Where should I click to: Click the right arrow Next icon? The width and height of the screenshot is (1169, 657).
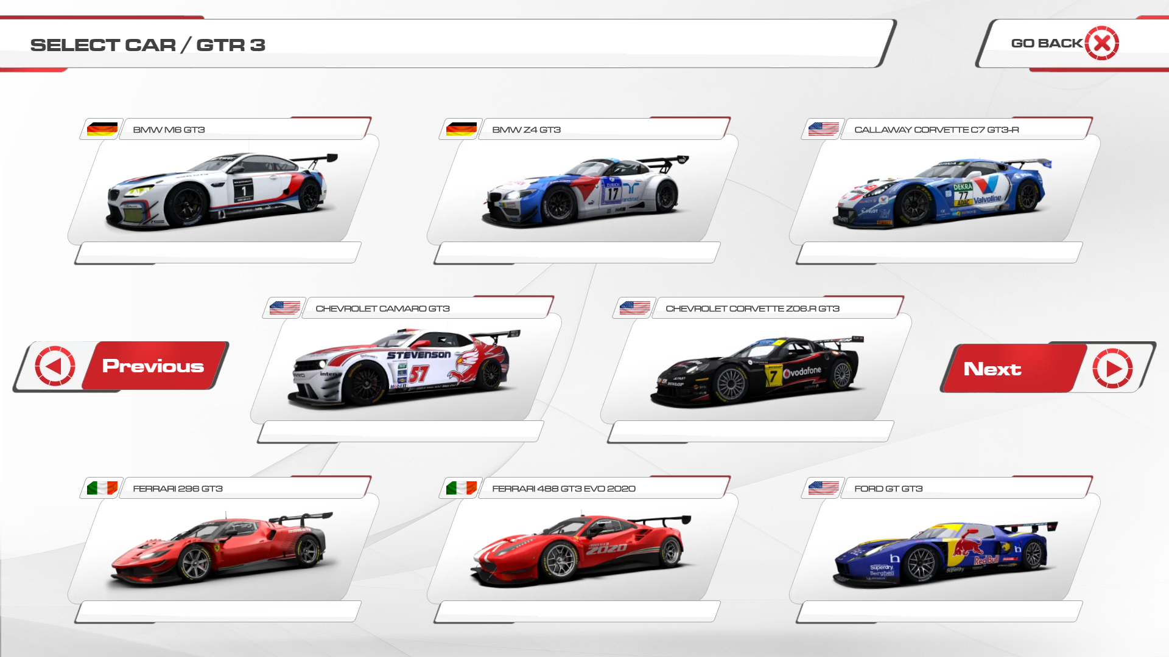(1112, 369)
